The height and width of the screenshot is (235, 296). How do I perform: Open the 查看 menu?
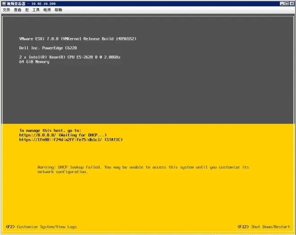point(17,10)
